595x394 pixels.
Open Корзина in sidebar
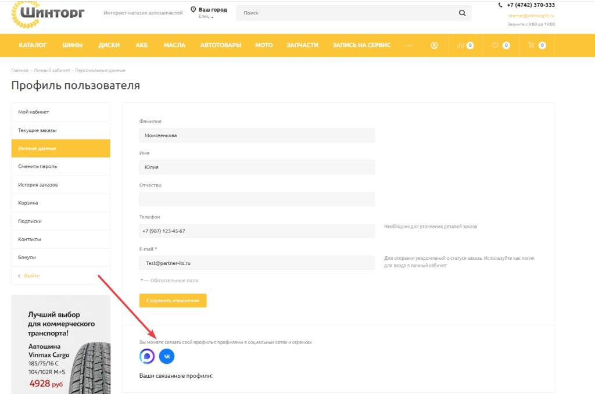(60, 203)
